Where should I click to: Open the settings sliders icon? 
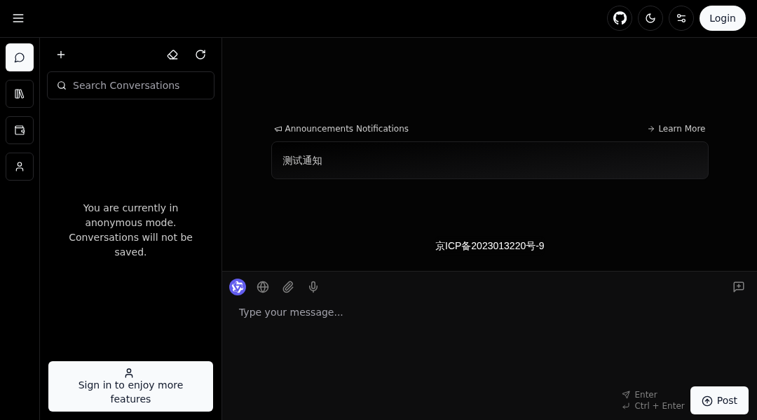pos(681,18)
